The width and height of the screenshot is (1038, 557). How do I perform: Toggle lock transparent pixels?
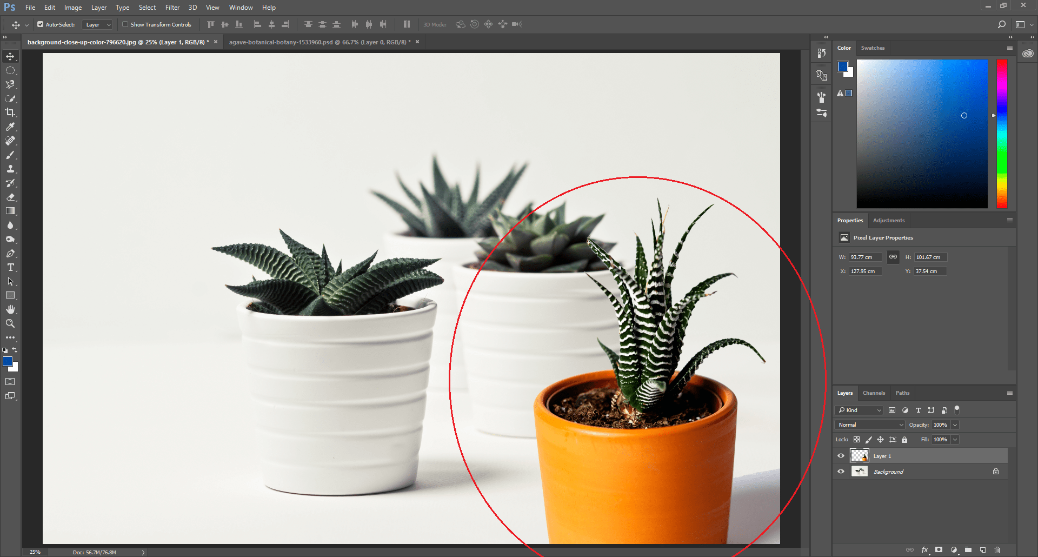click(856, 440)
